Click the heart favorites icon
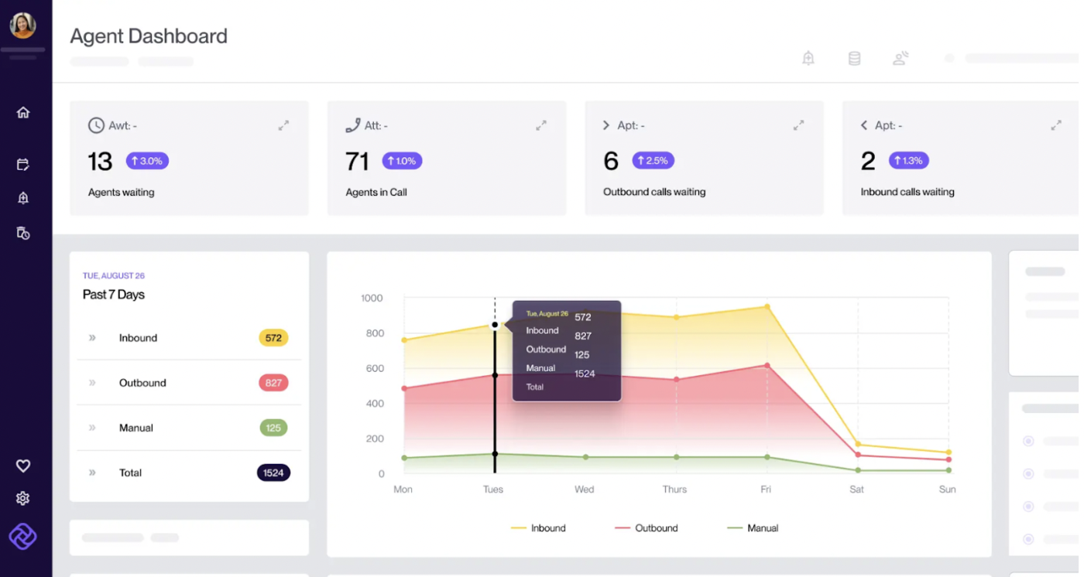 pyautogui.click(x=23, y=466)
